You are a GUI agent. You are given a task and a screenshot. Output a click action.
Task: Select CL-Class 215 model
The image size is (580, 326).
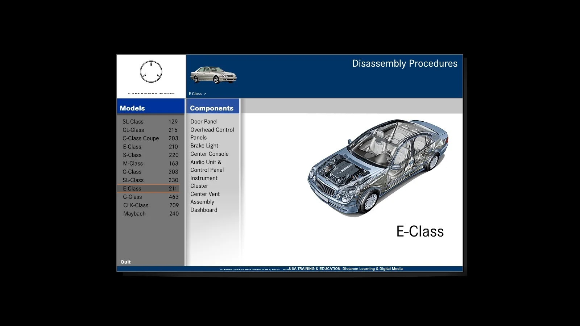click(x=150, y=130)
